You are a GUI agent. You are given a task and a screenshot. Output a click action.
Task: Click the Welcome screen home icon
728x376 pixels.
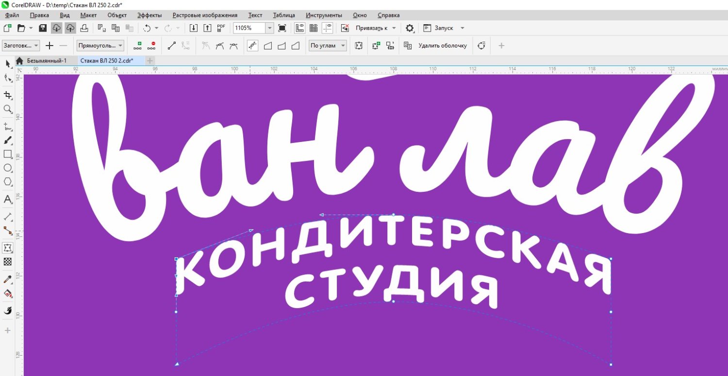[19, 61]
